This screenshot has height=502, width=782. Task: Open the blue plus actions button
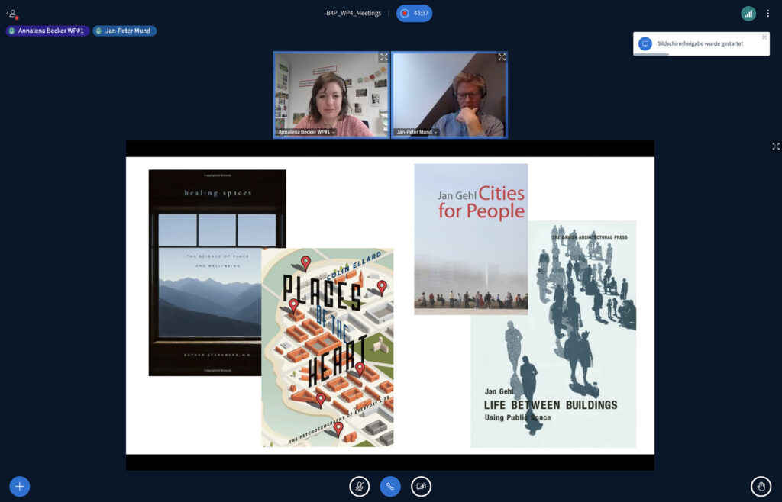click(x=19, y=486)
